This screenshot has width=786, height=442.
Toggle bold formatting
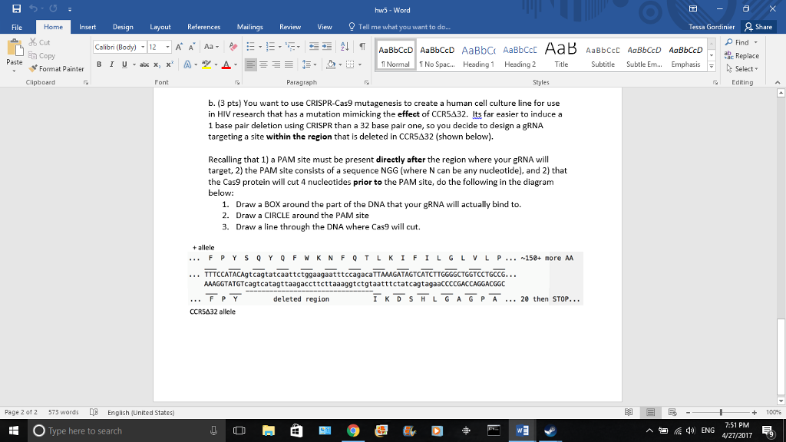[x=98, y=64]
